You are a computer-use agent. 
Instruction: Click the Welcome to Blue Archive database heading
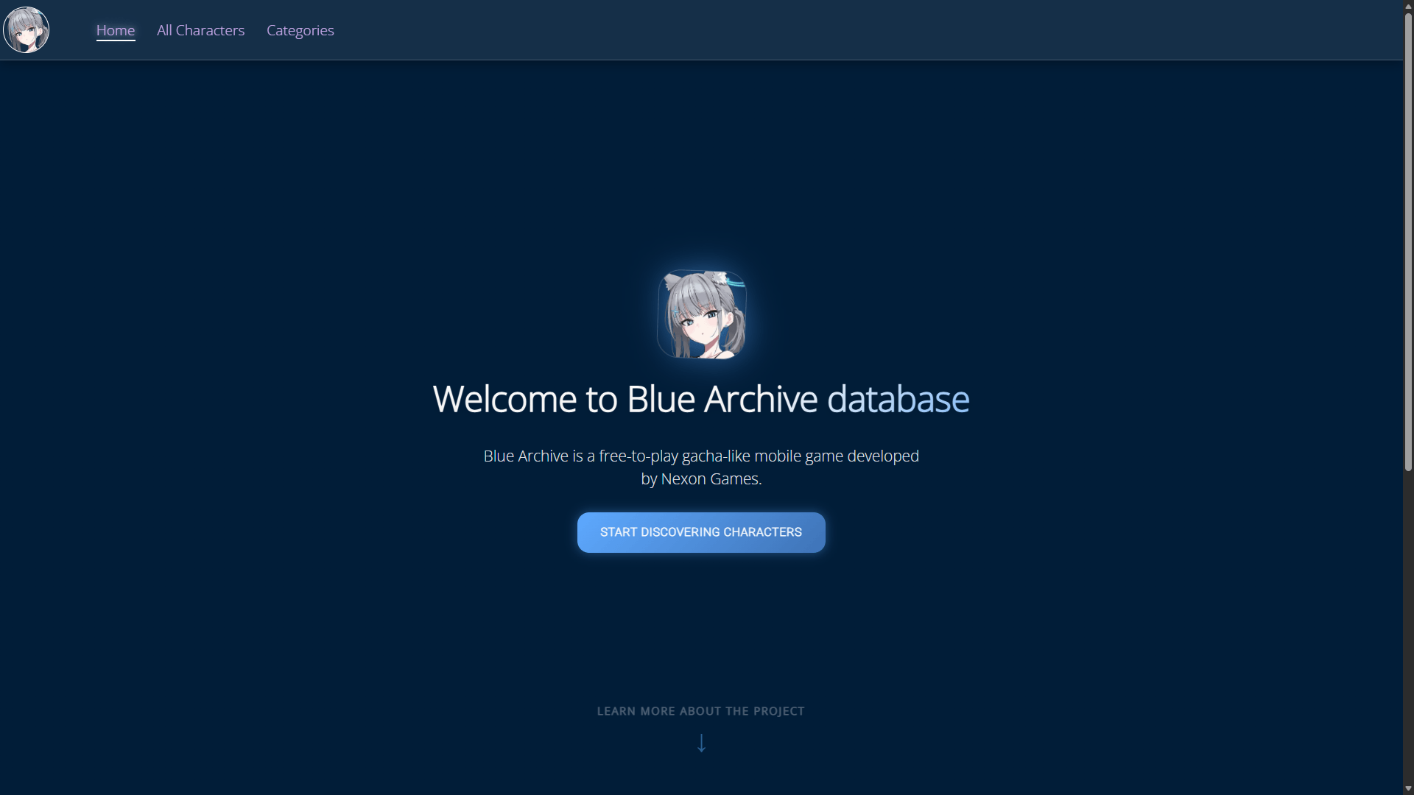coord(701,399)
